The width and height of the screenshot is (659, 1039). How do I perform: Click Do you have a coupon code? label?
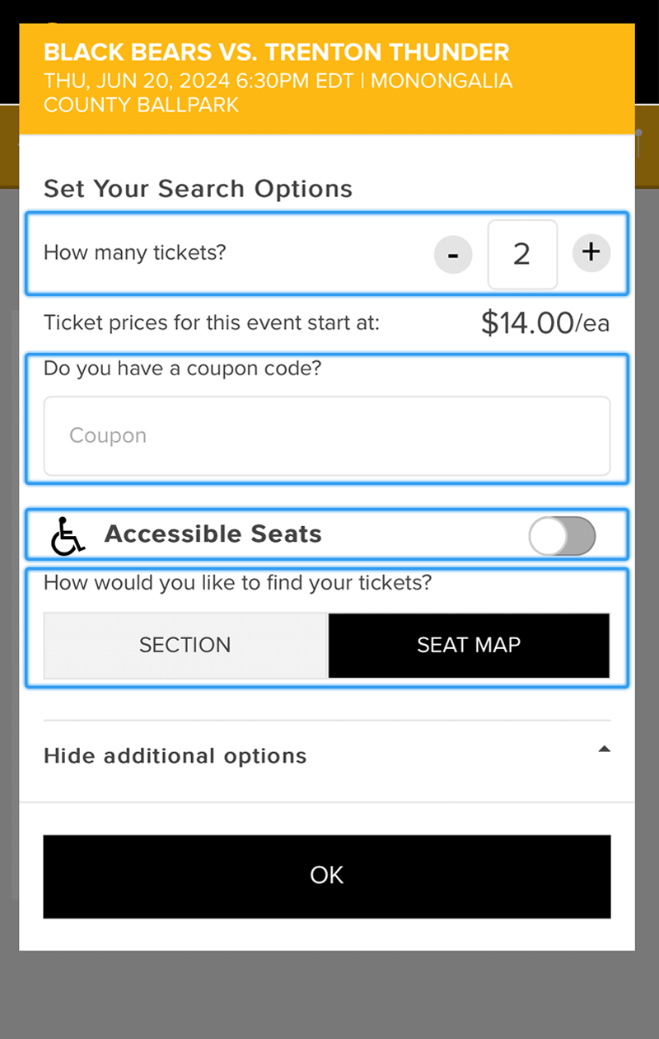coord(182,368)
